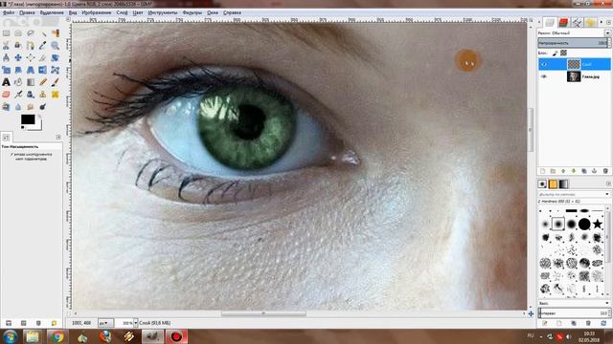Switch to the Paths dock tab
This screenshot has width=613, height=344.
577,22
